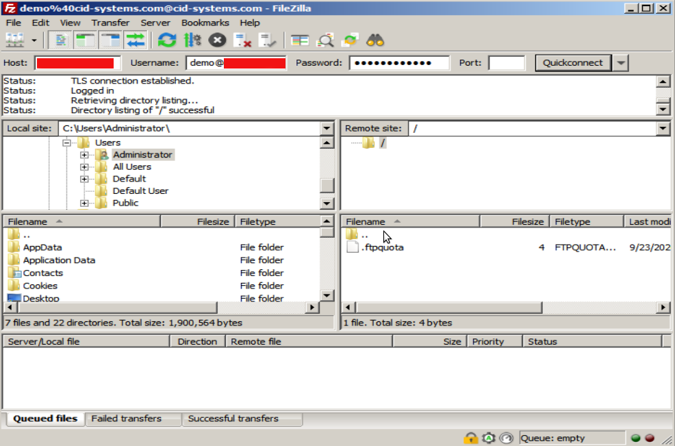Toggle the local directory tree view
Screen dimensions: 675x446
(x=86, y=40)
